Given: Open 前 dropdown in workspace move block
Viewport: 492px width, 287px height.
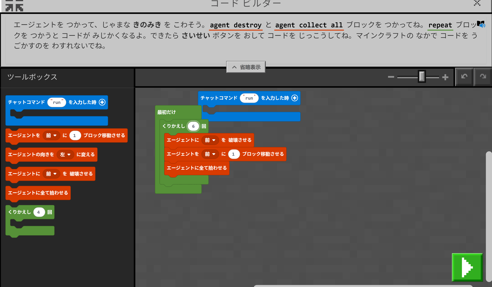Looking at the screenshot, I should click(x=210, y=154).
